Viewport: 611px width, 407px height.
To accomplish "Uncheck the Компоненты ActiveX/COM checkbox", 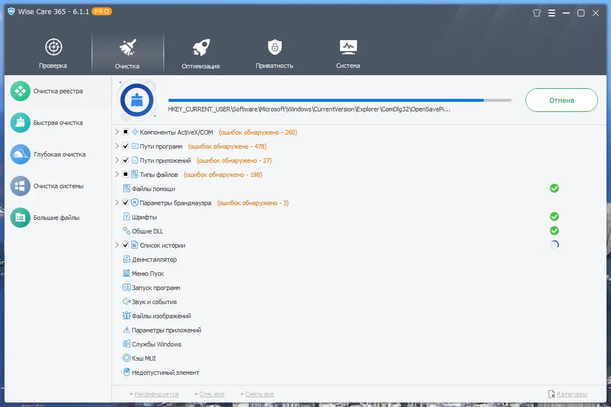I will click(x=126, y=132).
